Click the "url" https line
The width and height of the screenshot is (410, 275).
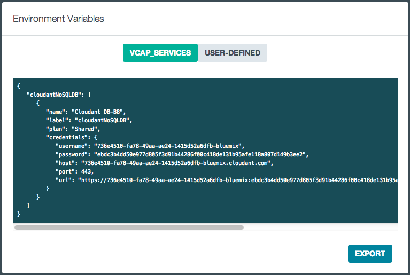(x=227, y=180)
